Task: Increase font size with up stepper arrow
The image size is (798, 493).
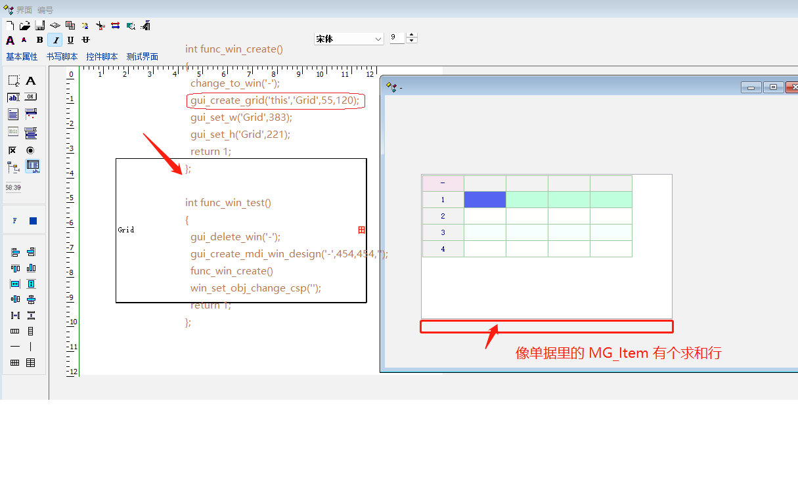Action: pyautogui.click(x=412, y=35)
